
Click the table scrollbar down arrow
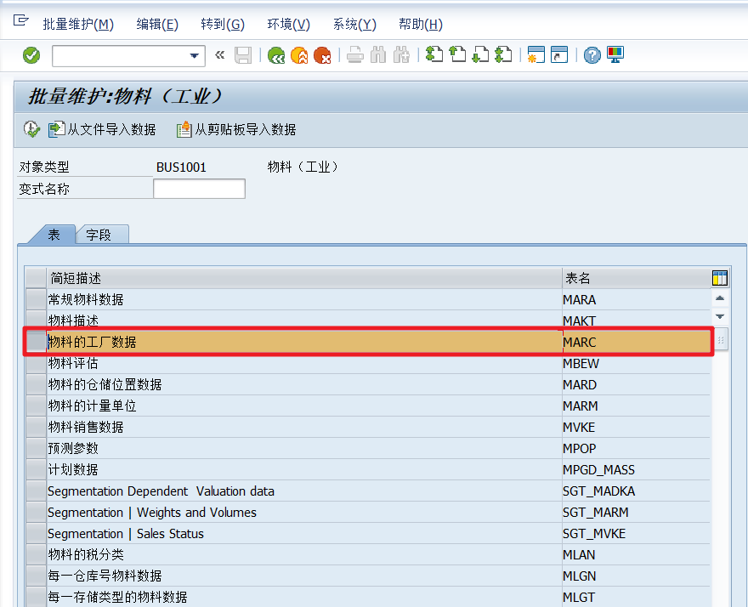point(720,316)
